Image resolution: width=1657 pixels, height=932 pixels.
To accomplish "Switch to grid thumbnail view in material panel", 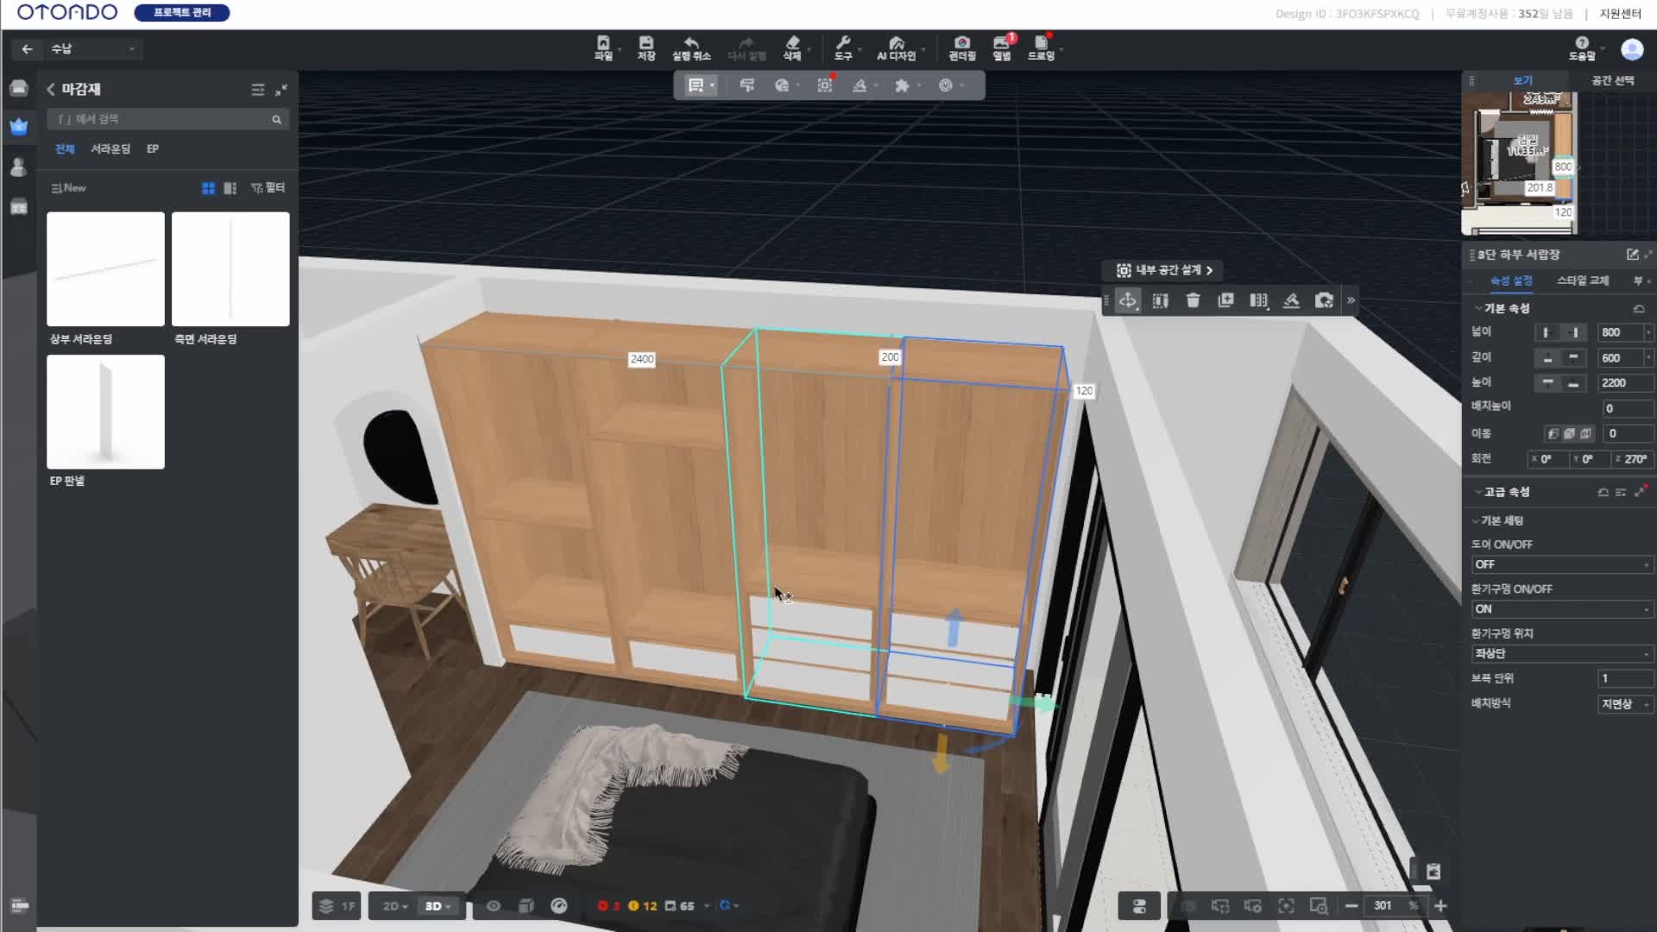I will tap(208, 188).
